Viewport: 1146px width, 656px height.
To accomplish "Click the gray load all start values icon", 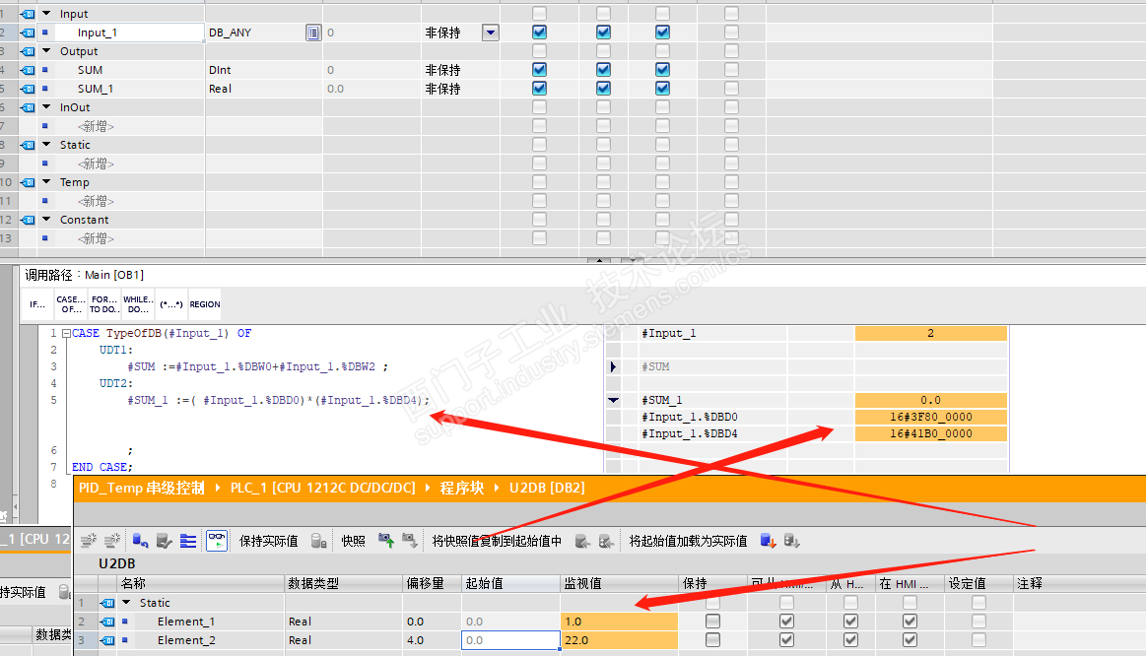I will pos(791,541).
